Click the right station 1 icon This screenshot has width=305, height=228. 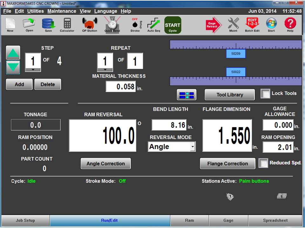(282, 196)
